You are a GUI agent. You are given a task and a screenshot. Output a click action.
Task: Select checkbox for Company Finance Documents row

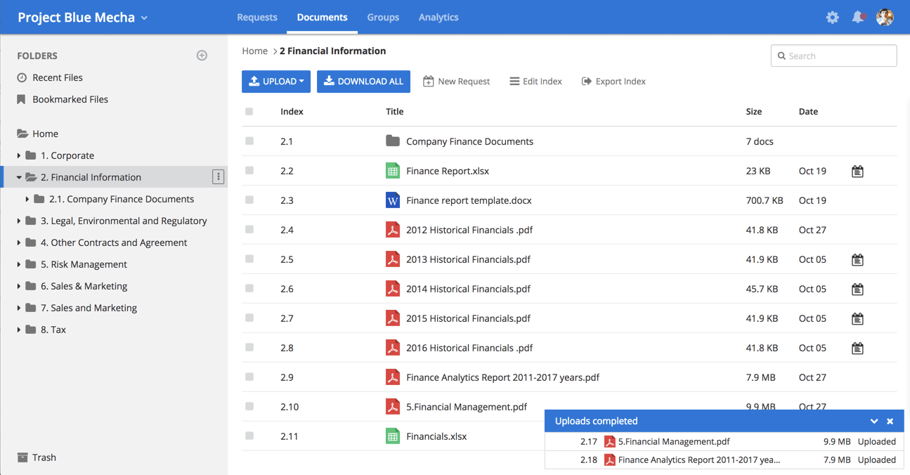coord(249,141)
